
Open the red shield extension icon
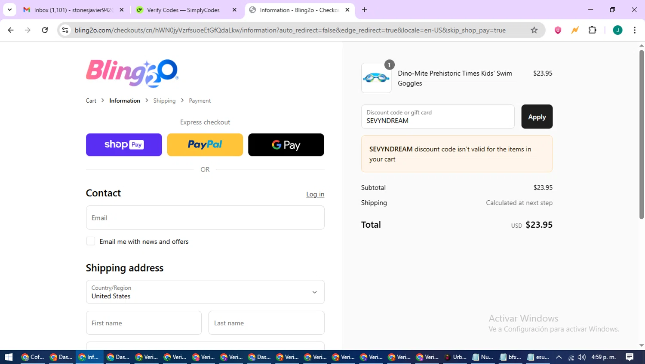pos(558,30)
